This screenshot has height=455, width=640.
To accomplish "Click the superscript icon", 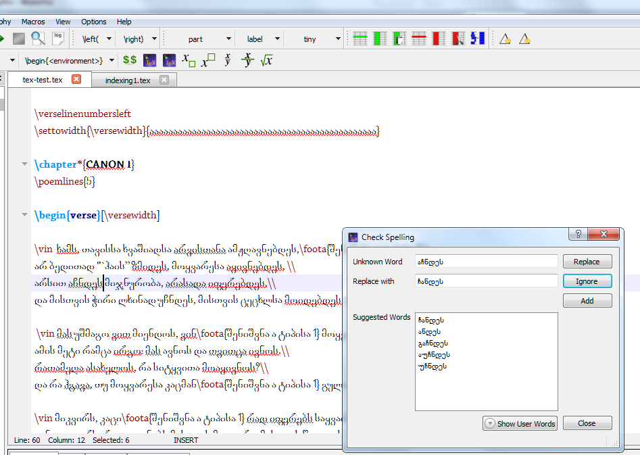I will (x=208, y=60).
